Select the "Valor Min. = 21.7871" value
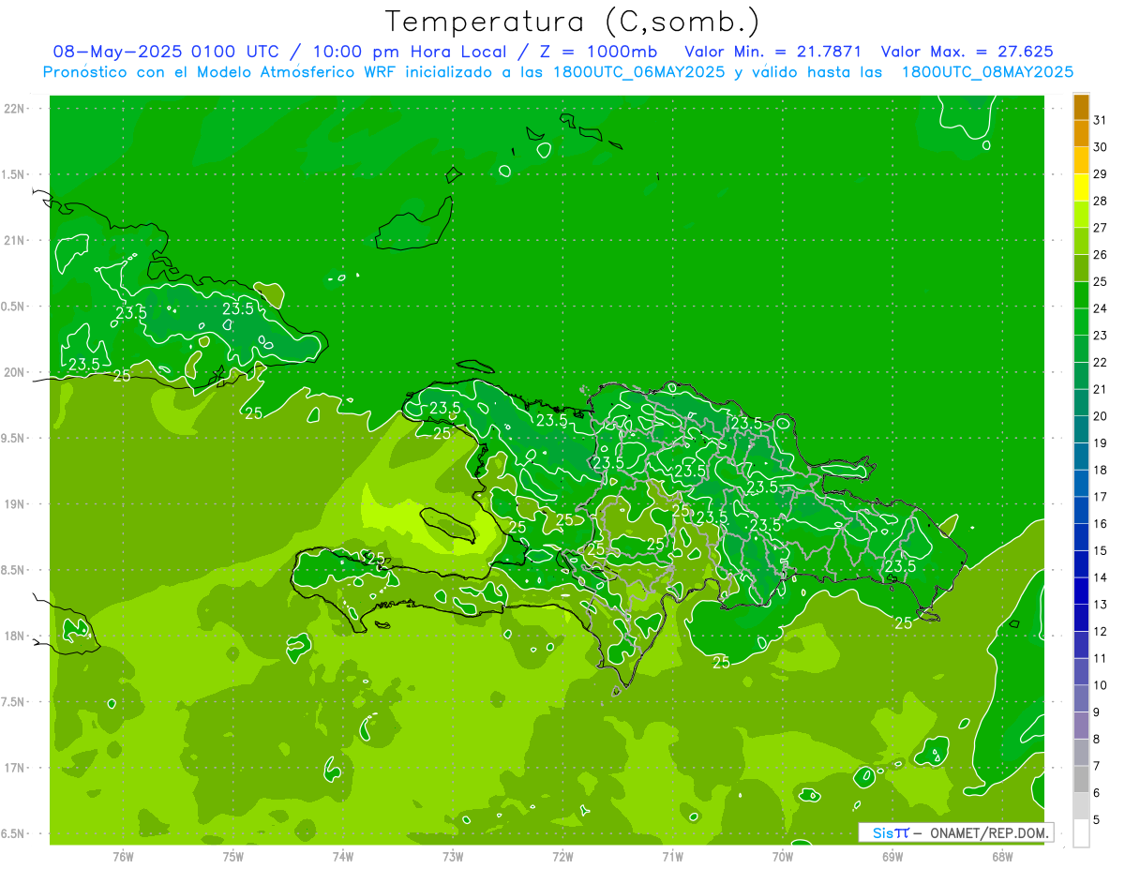 (x=773, y=52)
